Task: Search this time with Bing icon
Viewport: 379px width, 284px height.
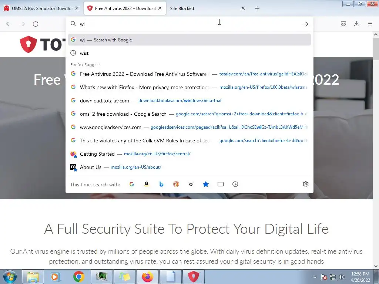Action: coord(161,184)
